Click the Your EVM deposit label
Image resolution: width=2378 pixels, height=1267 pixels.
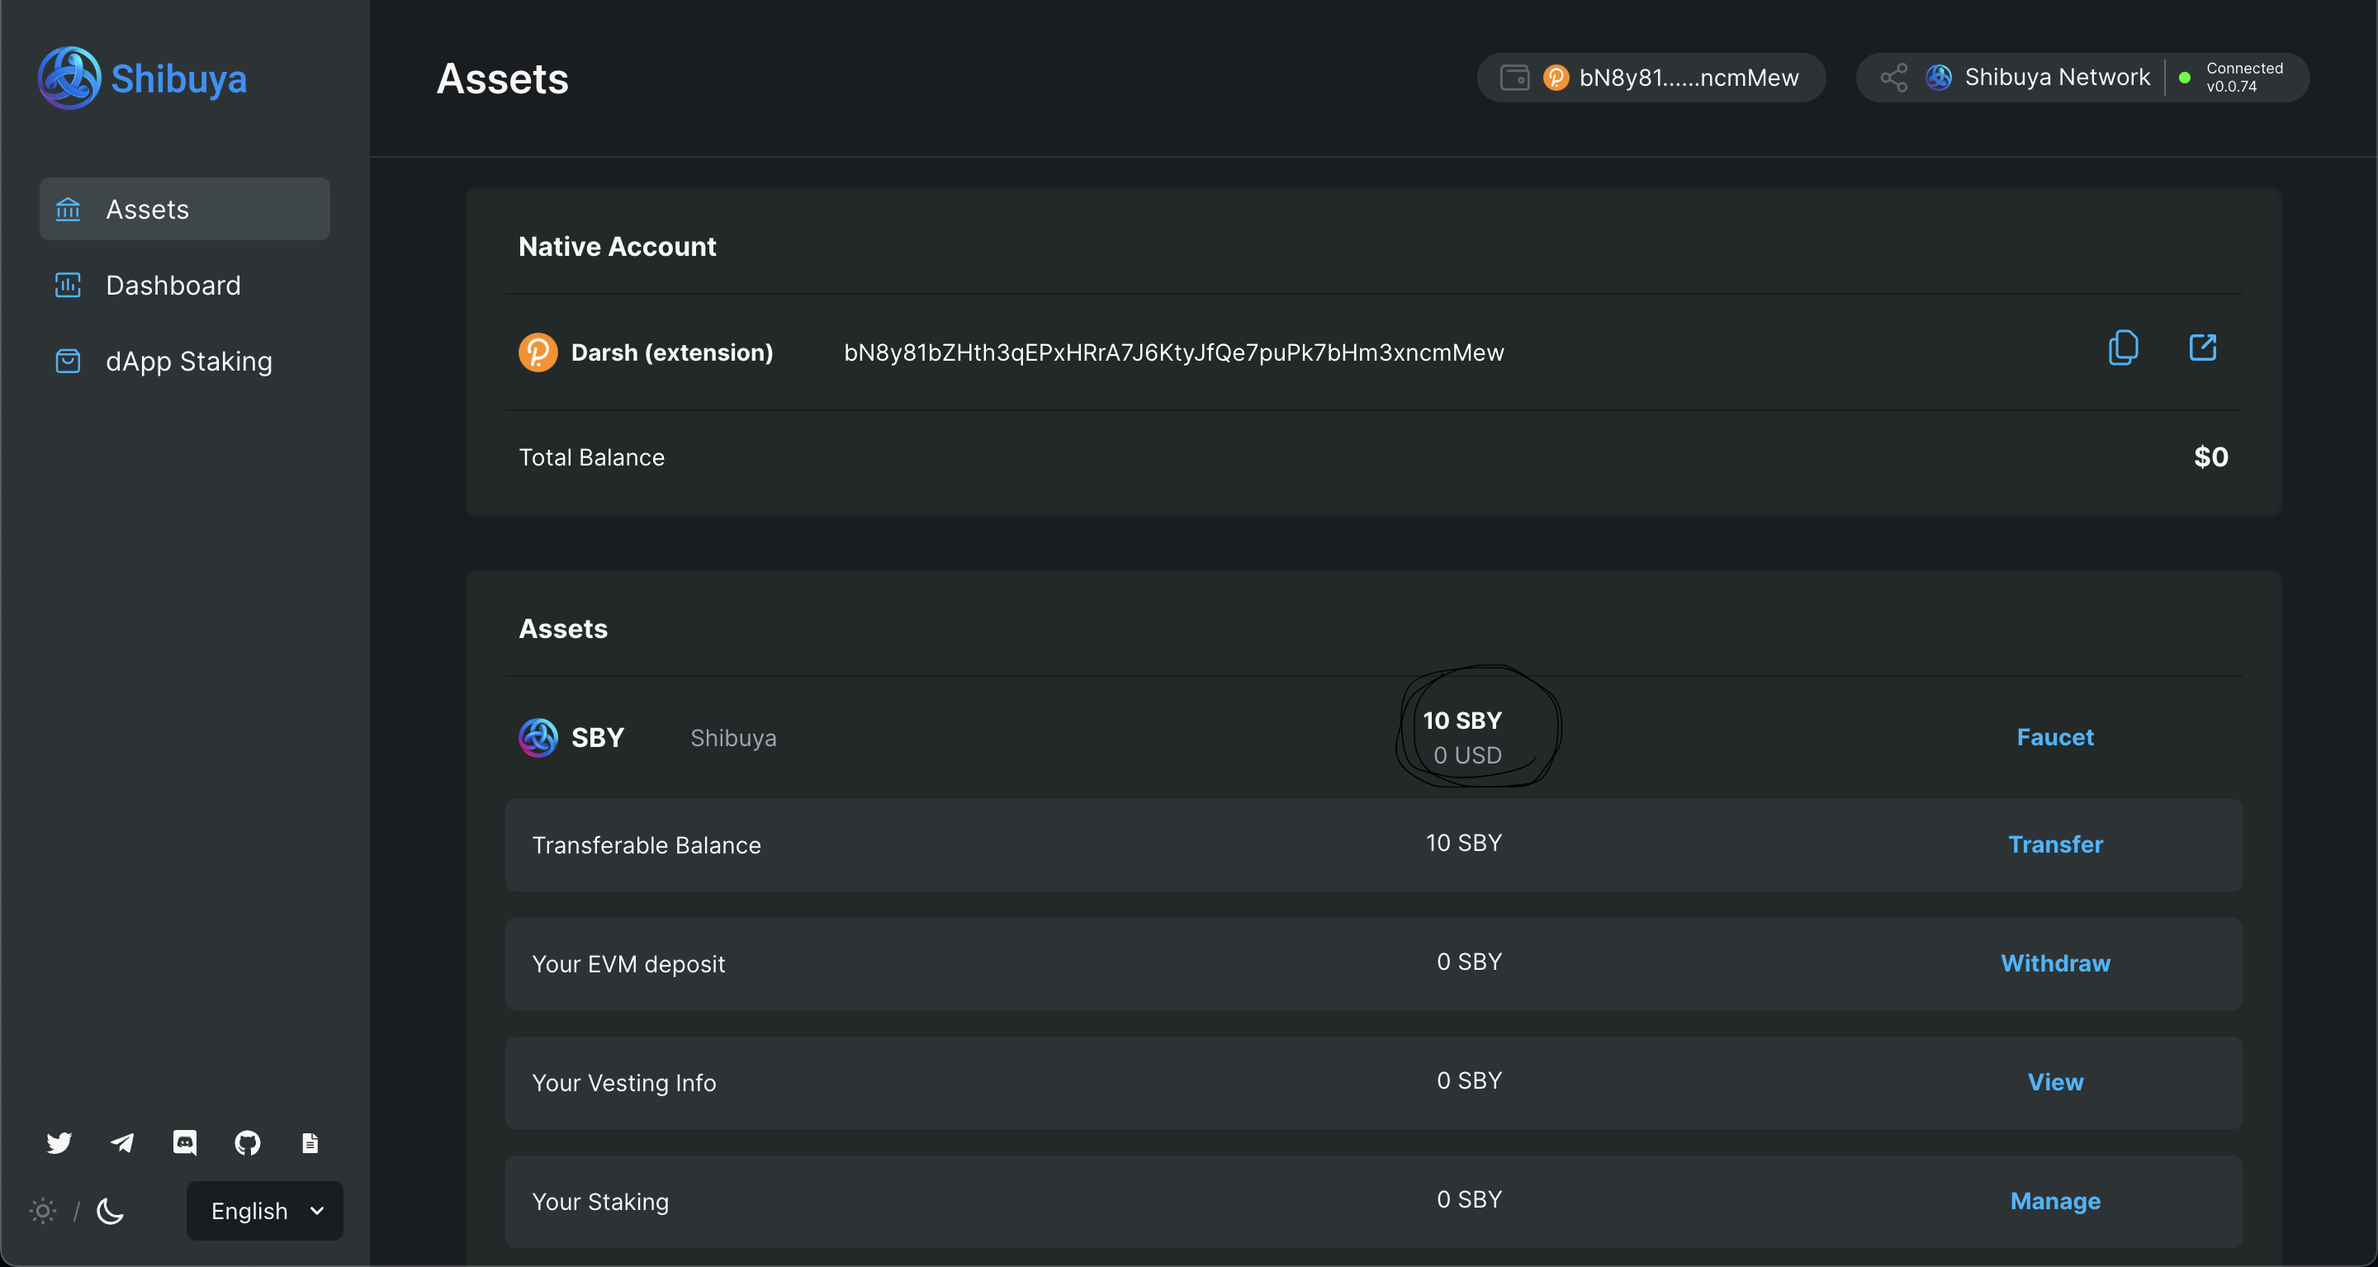tap(628, 964)
